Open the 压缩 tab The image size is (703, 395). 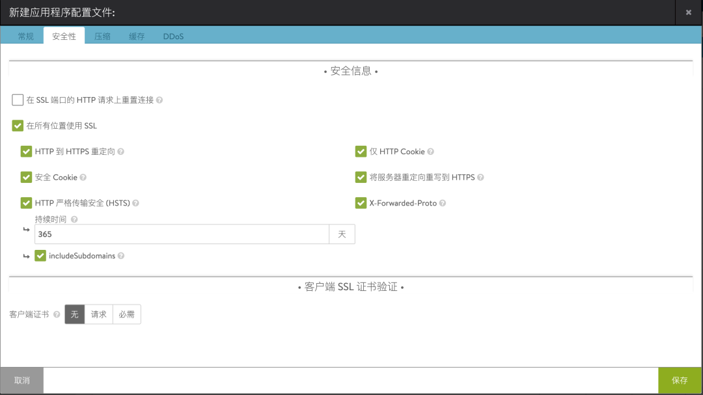pos(102,36)
